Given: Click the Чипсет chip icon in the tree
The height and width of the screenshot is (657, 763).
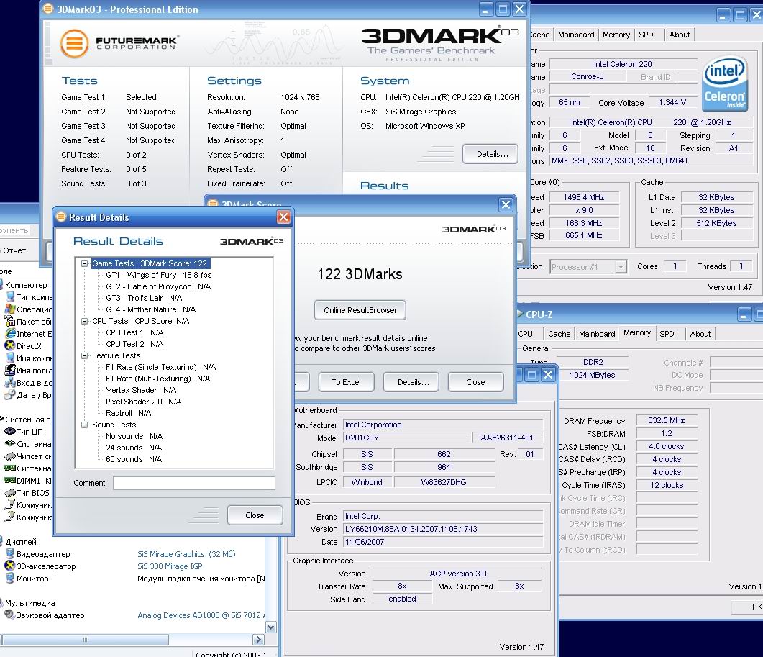Looking at the screenshot, I should pos(10,456).
